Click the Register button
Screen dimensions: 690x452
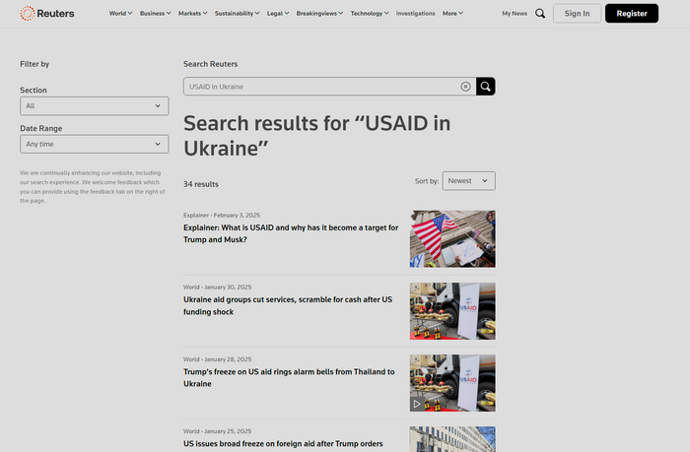point(632,14)
